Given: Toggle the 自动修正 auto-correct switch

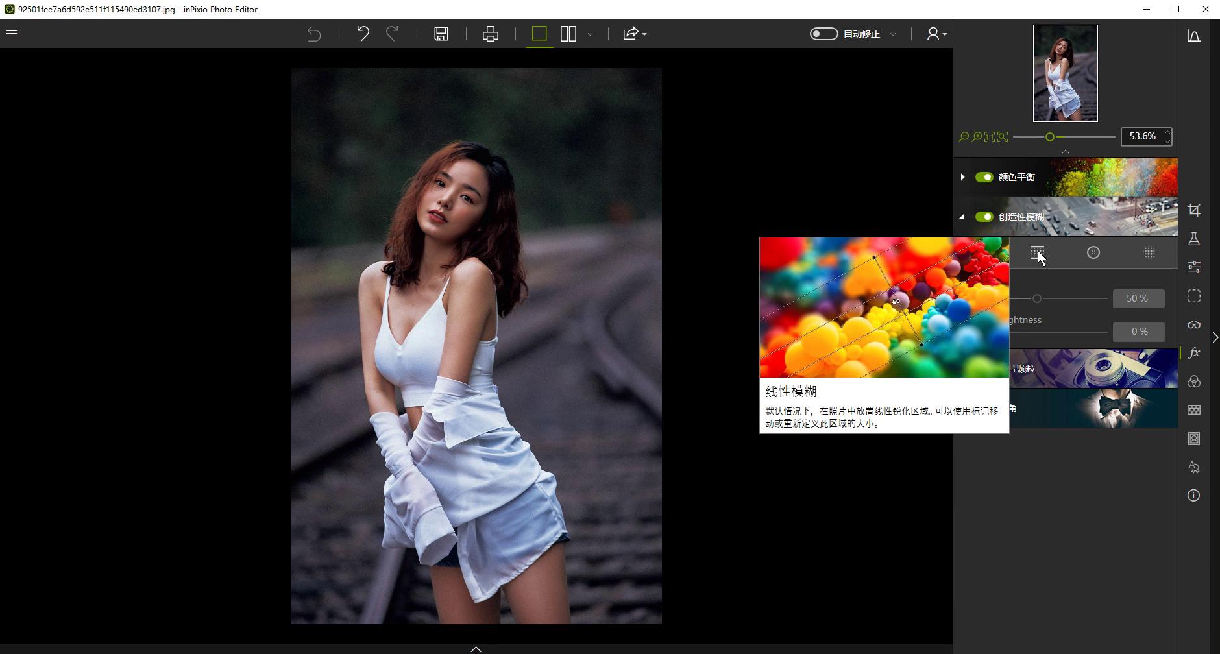Looking at the screenshot, I should [x=824, y=34].
